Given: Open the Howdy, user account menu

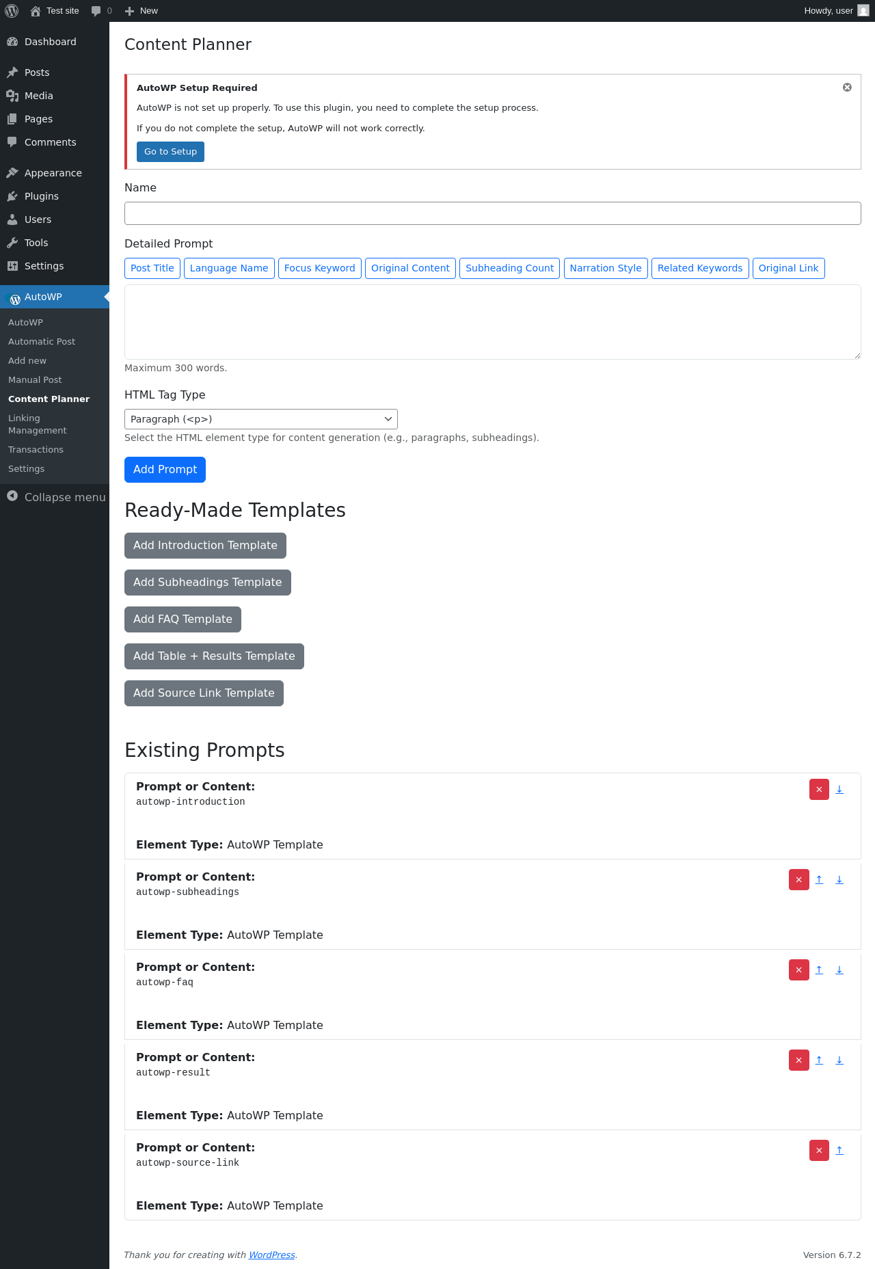Looking at the screenshot, I should [837, 11].
